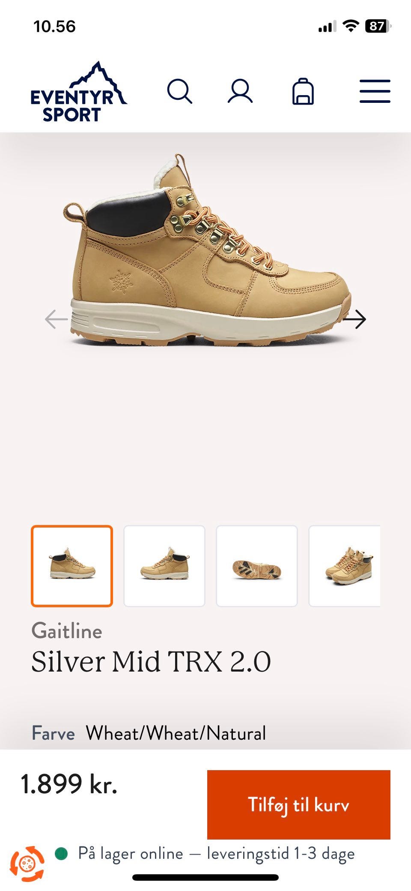Click Tilføj til kurv button
This screenshot has width=411, height=891.
(299, 804)
